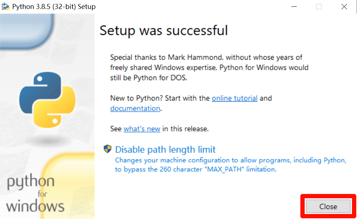Click the Close button to finish setup

click(328, 206)
